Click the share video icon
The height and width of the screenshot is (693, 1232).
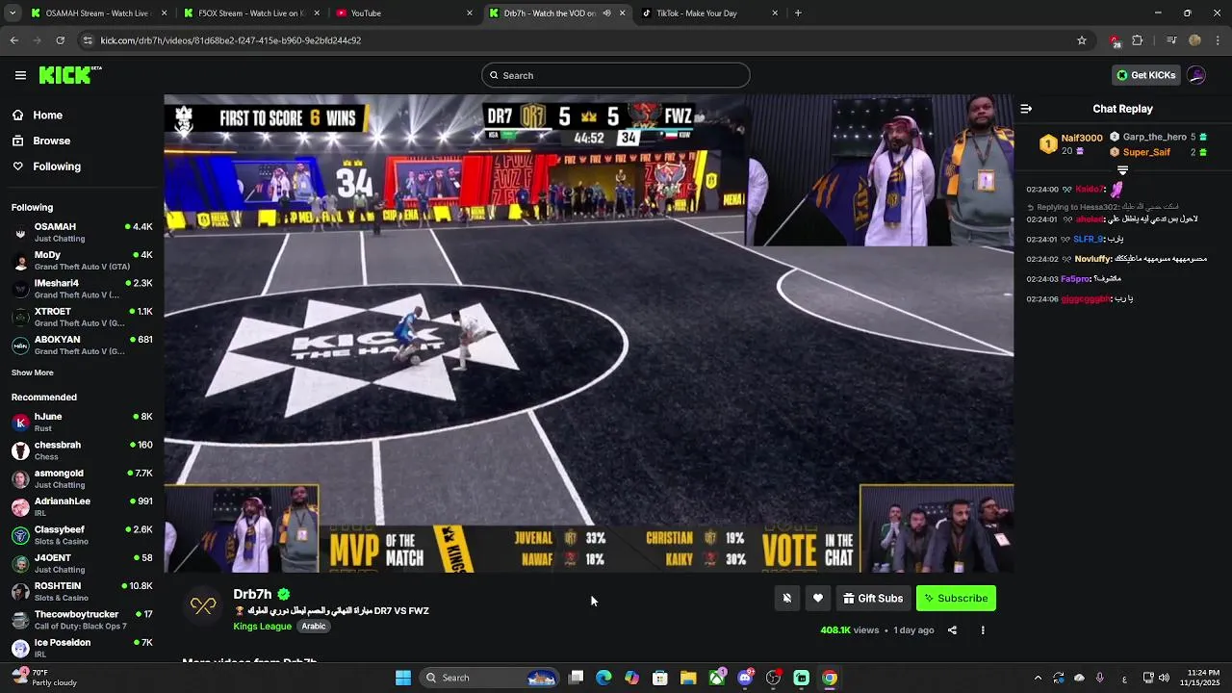pyautogui.click(x=952, y=630)
